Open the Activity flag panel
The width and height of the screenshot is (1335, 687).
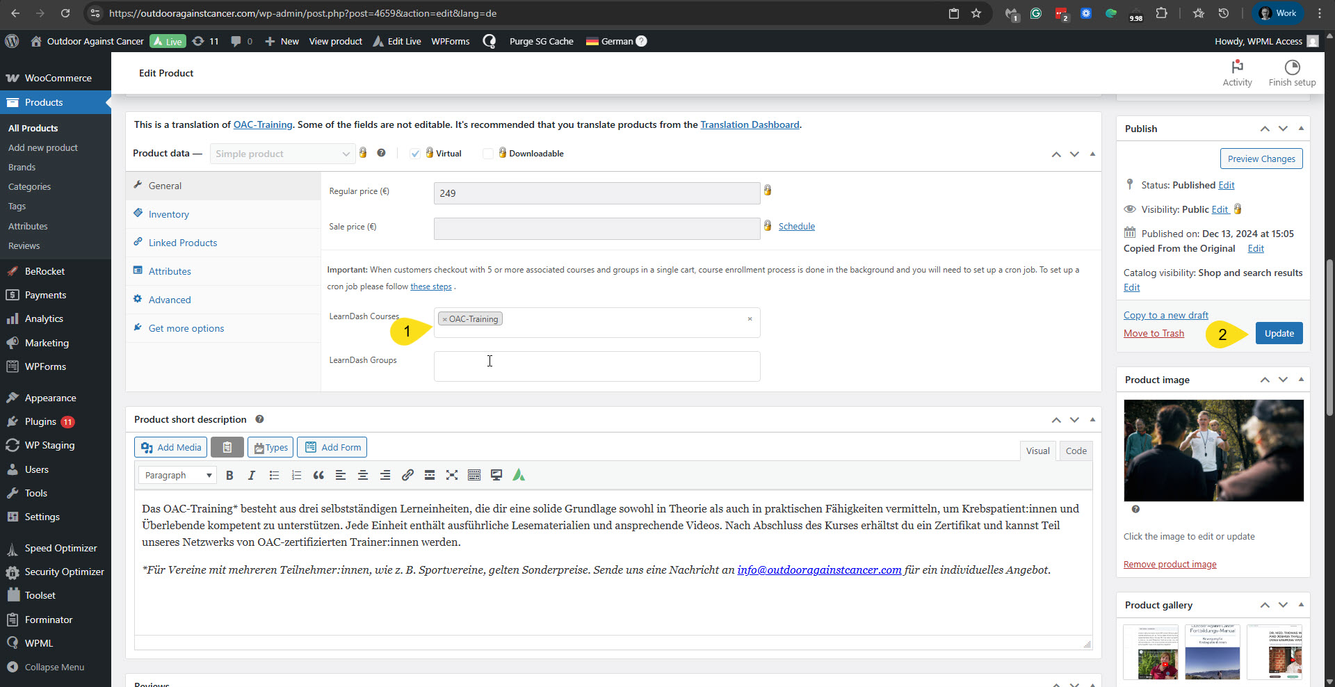pyautogui.click(x=1237, y=72)
